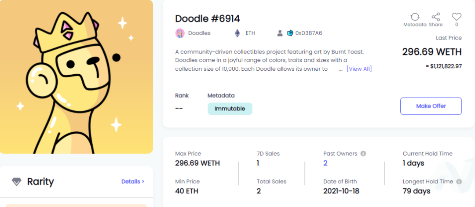Screen dimensions: 475x207
Task: Click the Rarity diamond icon
Action: click(17, 182)
